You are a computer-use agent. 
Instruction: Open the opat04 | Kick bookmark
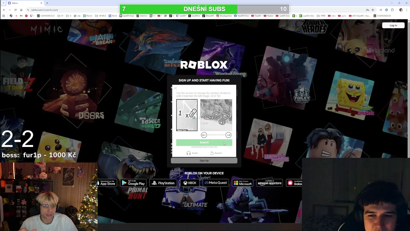[x=307, y=16]
